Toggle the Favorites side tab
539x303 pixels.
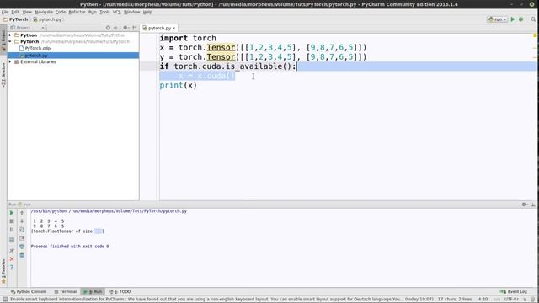[3, 271]
